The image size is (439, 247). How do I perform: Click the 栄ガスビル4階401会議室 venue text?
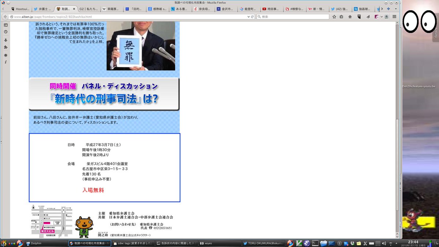pyautogui.click(x=107, y=164)
